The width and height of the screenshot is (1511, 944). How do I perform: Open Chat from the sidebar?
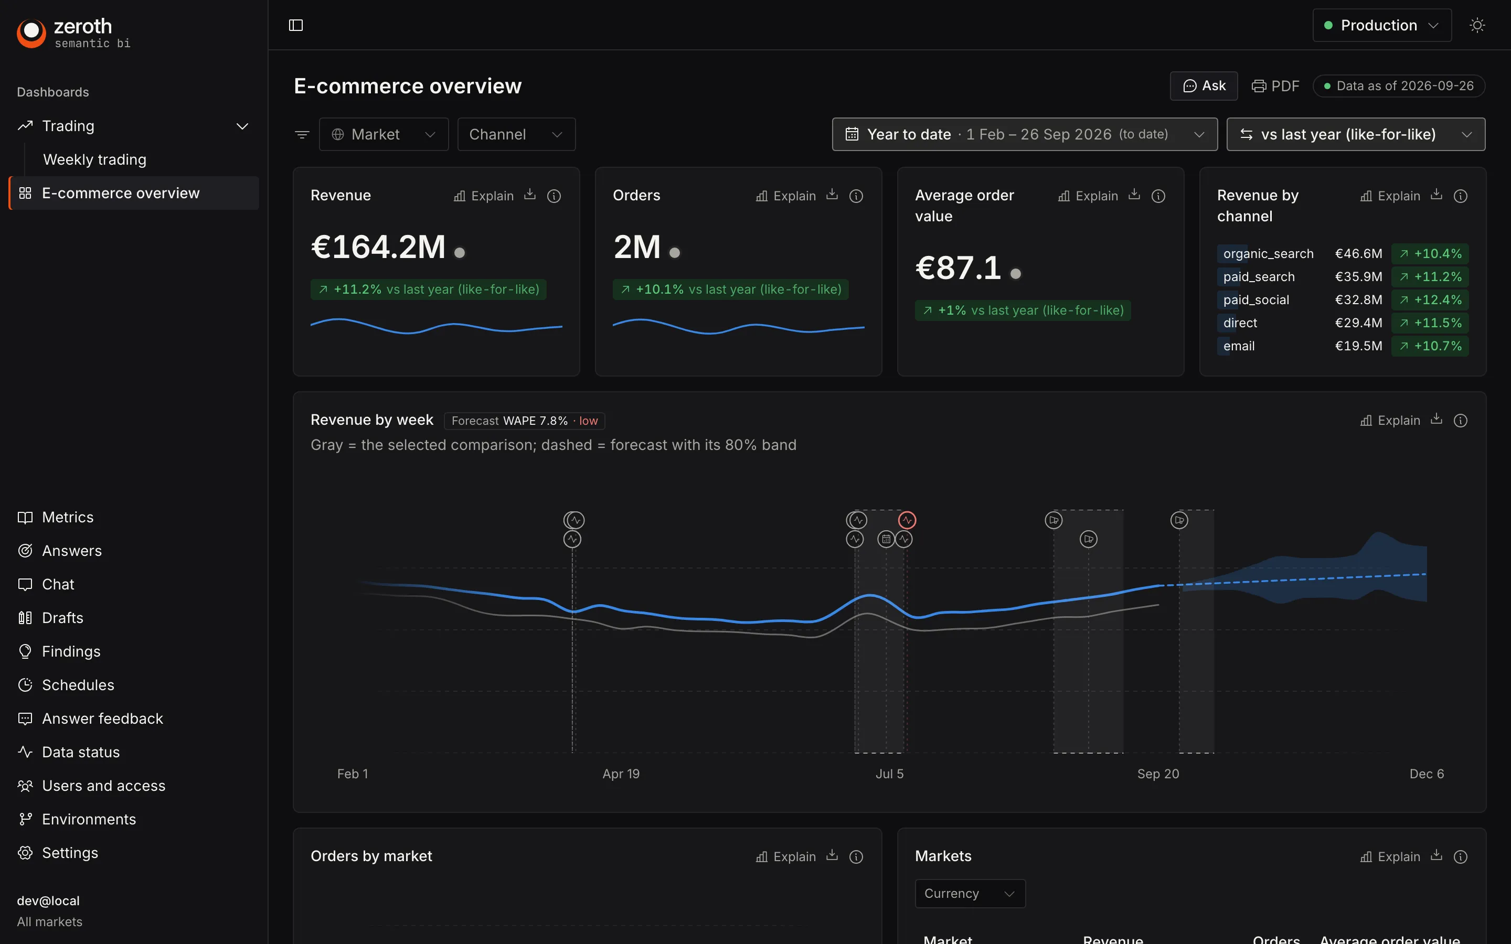[57, 584]
